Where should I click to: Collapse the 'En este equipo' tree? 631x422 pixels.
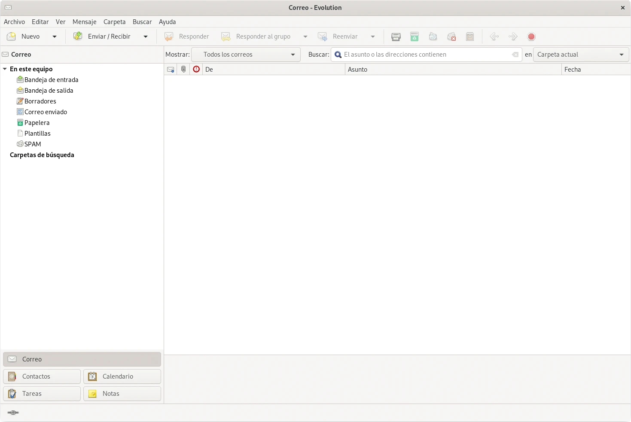5,69
